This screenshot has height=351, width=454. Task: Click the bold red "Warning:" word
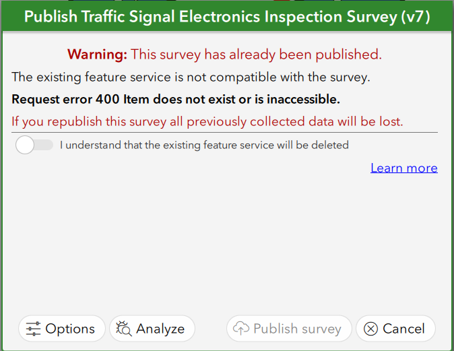(x=97, y=54)
